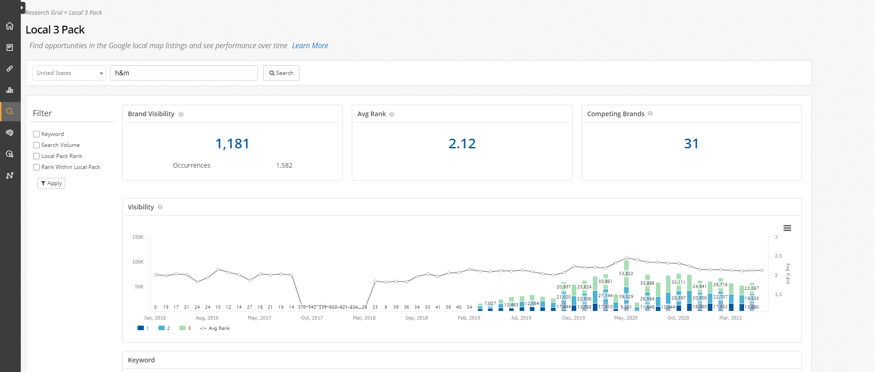Screen dimensions: 883x372
Task: Click the orange magnifier research icon
Action: tap(10, 112)
